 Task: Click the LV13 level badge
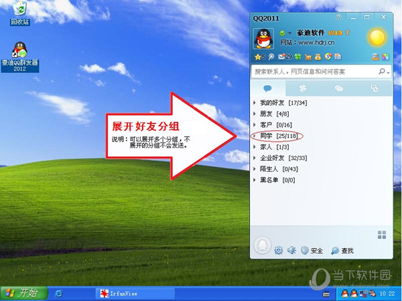[x=336, y=33]
